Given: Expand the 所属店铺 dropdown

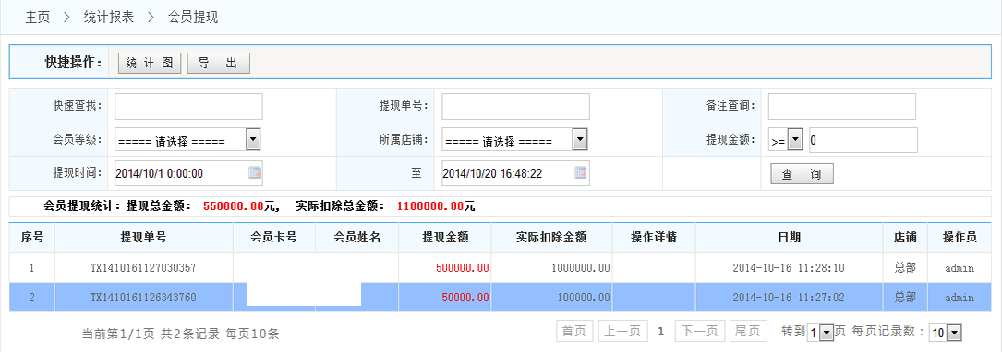Looking at the screenshot, I should click(580, 139).
